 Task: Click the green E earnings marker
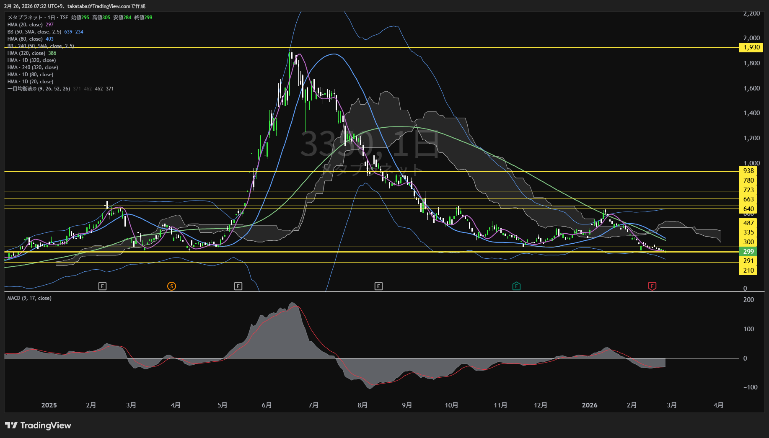coord(516,286)
